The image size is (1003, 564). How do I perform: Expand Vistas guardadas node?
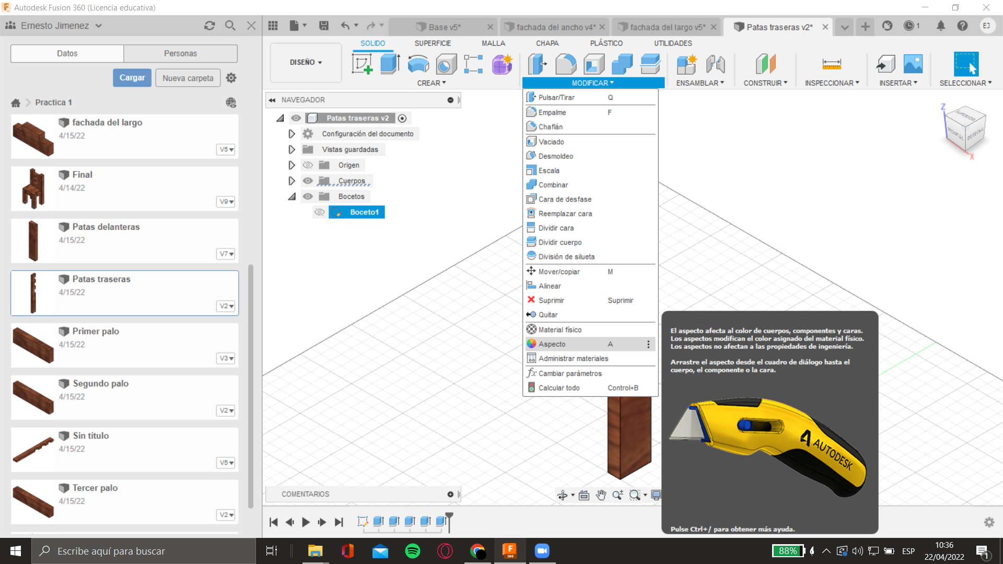click(x=291, y=149)
